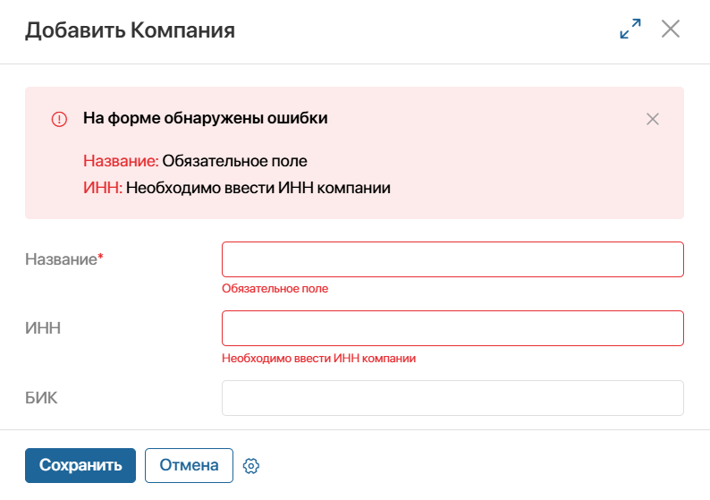Open form settings gear icon
This screenshot has width=710, height=500.
(251, 466)
